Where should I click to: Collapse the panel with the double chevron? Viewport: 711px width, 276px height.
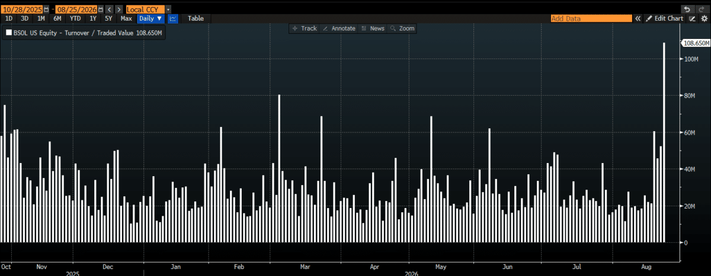639,19
